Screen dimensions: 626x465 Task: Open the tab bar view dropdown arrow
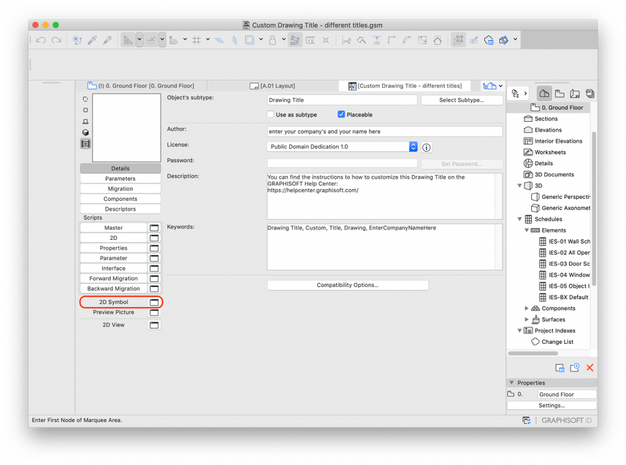tap(501, 86)
